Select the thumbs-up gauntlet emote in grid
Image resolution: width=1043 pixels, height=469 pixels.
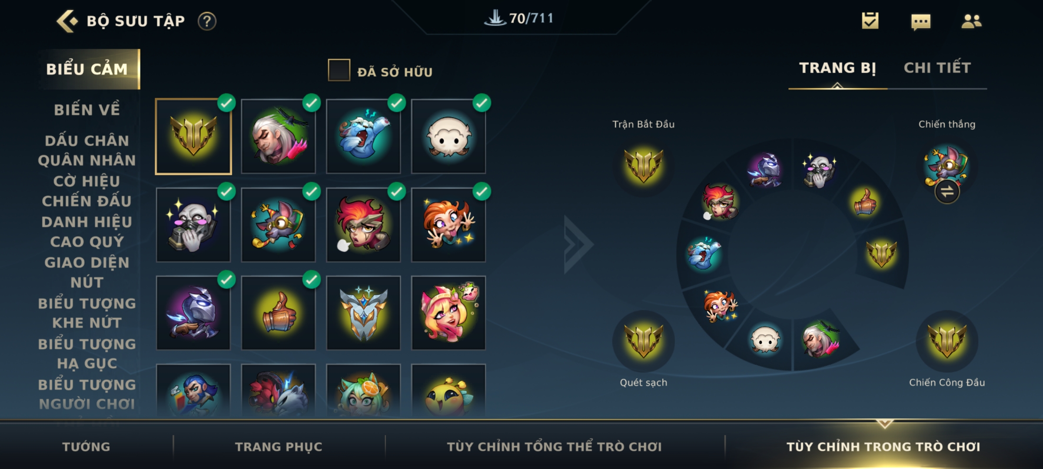(x=279, y=313)
